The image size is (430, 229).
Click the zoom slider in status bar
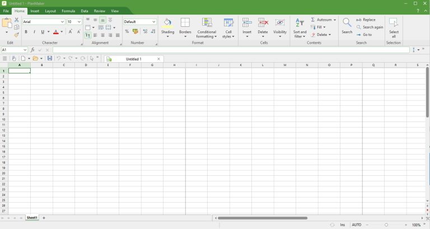click(x=386, y=225)
